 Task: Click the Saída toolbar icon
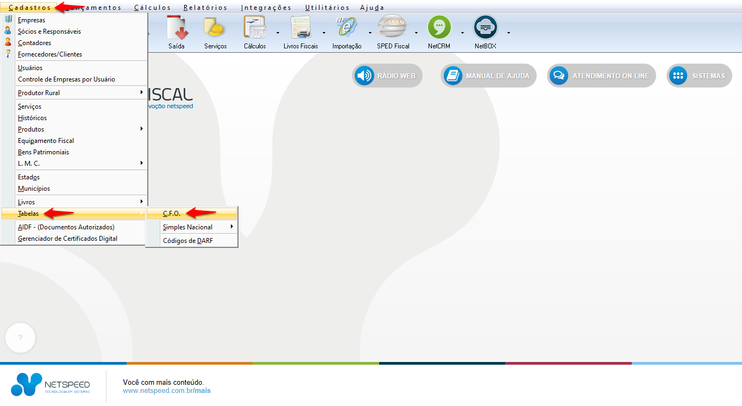coord(177,29)
